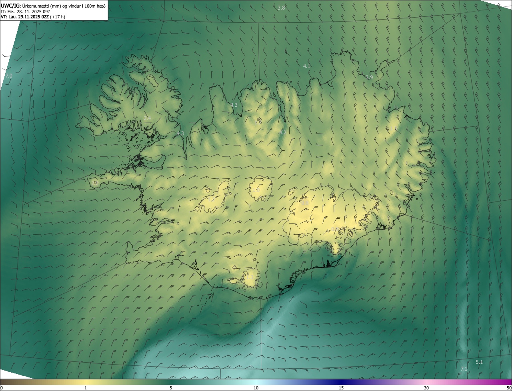Click the 'IT: Fös. 28. 11. 2025 09Z' line
This screenshot has width=512, height=391.
pos(26,11)
